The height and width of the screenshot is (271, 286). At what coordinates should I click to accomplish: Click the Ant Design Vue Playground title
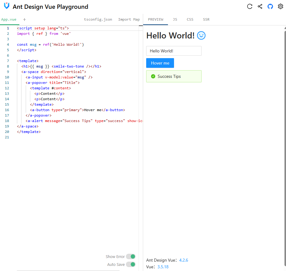tap(50, 7)
